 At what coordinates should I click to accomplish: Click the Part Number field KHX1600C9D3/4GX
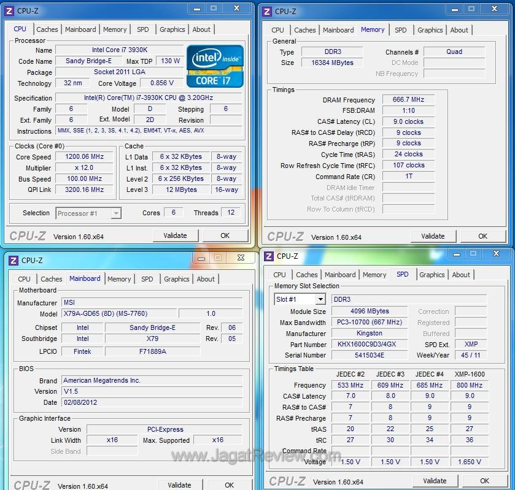tap(366, 345)
